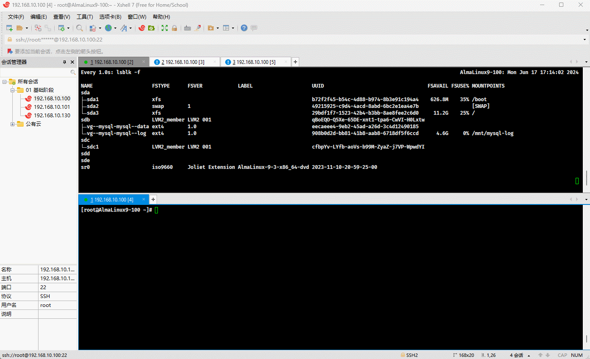590x359 pixels.
Task: Select session 192.168.10.130 in tree
Action: (52, 116)
